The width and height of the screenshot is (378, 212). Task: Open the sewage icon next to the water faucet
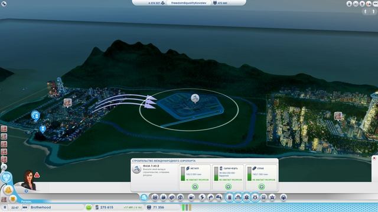pos(219,197)
